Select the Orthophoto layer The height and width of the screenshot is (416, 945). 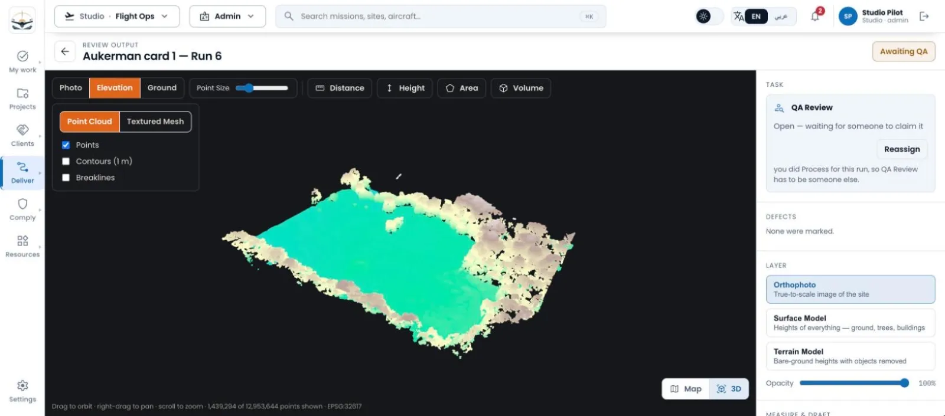[x=850, y=289]
